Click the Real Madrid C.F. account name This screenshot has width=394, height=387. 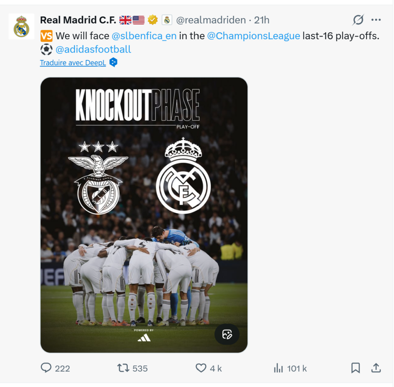(78, 20)
